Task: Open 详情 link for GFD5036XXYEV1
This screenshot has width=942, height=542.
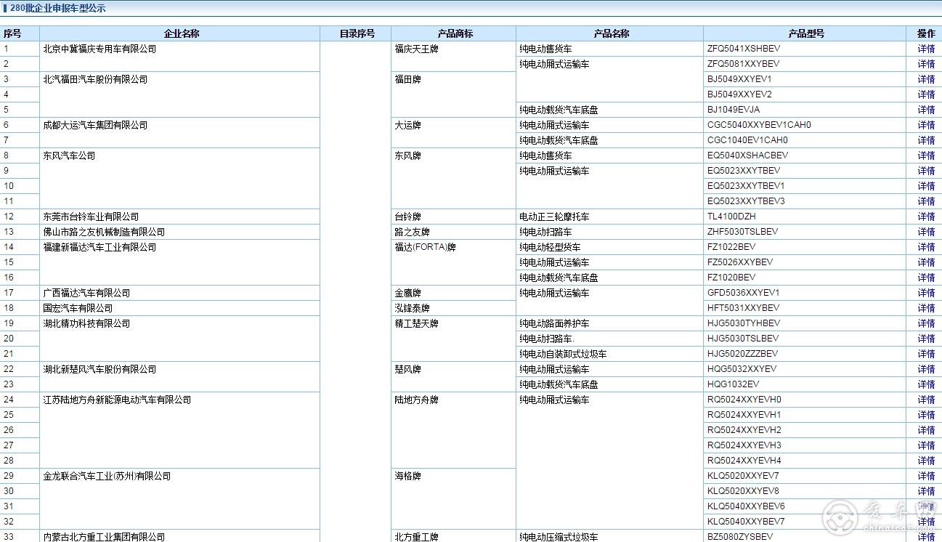Action: pos(926,294)
